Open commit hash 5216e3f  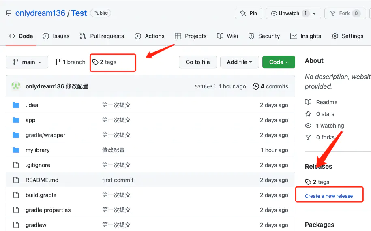click(x=205, y=87)
